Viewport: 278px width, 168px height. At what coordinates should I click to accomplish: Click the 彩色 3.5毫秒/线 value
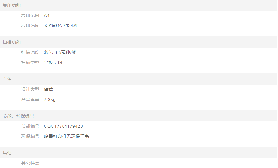(x=60, y=52)
